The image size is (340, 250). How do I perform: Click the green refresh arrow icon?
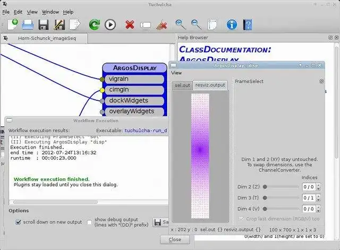coord(95,24)
